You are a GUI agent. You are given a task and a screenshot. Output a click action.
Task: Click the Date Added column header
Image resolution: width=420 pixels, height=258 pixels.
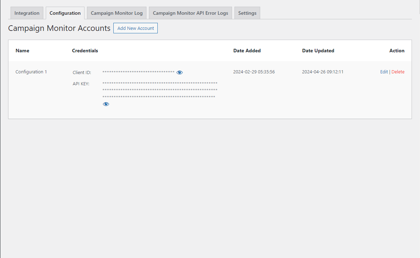[247, 51]
